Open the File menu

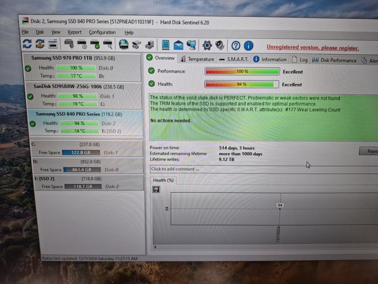[25, 32]
